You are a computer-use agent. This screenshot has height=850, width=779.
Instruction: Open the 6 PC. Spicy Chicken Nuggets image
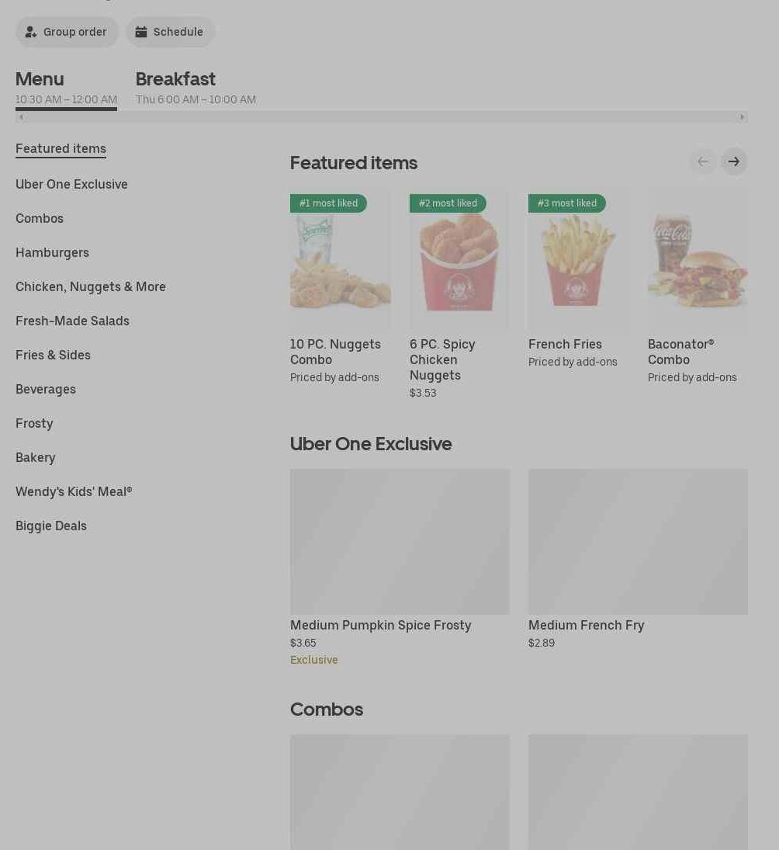tap(459, 260)
